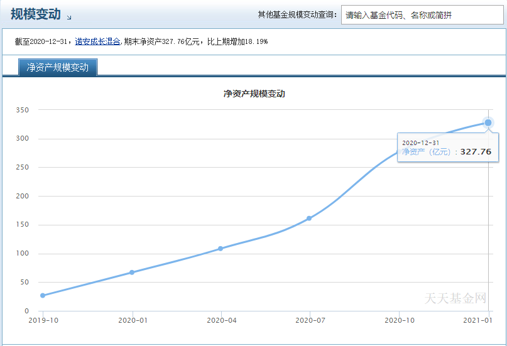The image size is (507, 346).
Task: Click the 327.76 value in the tooltip
Action: pyautogui.click(x=476, y=151)
